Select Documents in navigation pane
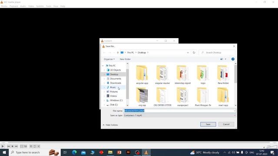Image resolution: width=278 pixels, height=156 pixels. [x=116, y=78]
